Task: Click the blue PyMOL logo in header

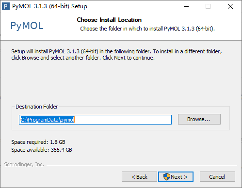Action: (27, 26)
